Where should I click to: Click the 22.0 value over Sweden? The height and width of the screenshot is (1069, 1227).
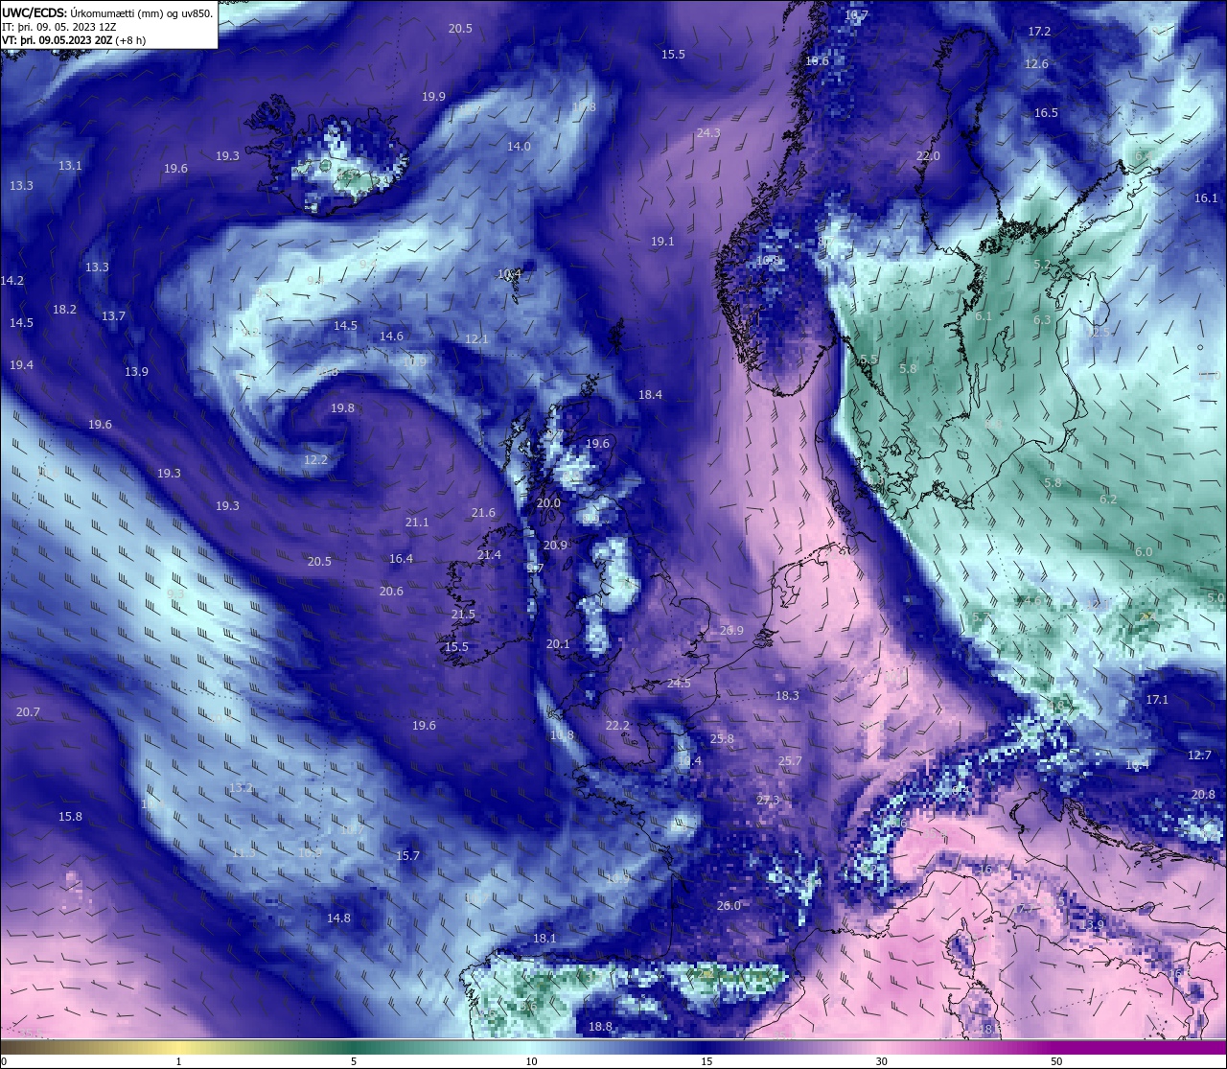(x=928, y=156)
